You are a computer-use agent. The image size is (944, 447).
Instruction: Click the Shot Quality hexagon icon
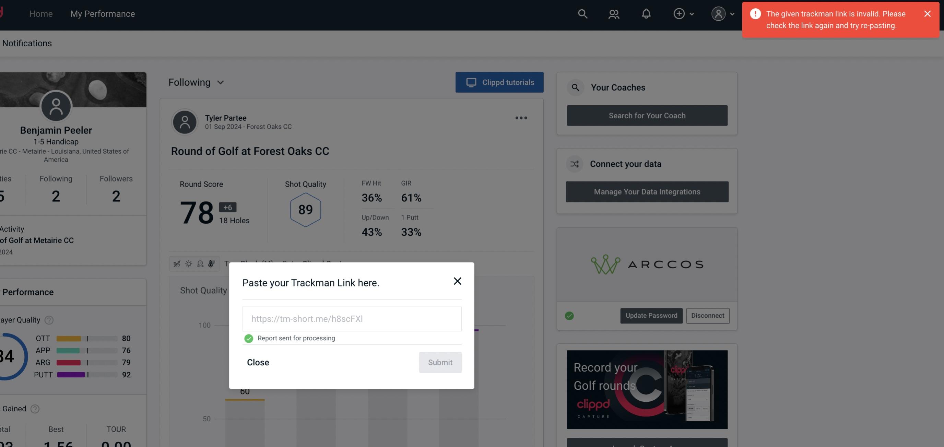point(306,210)
